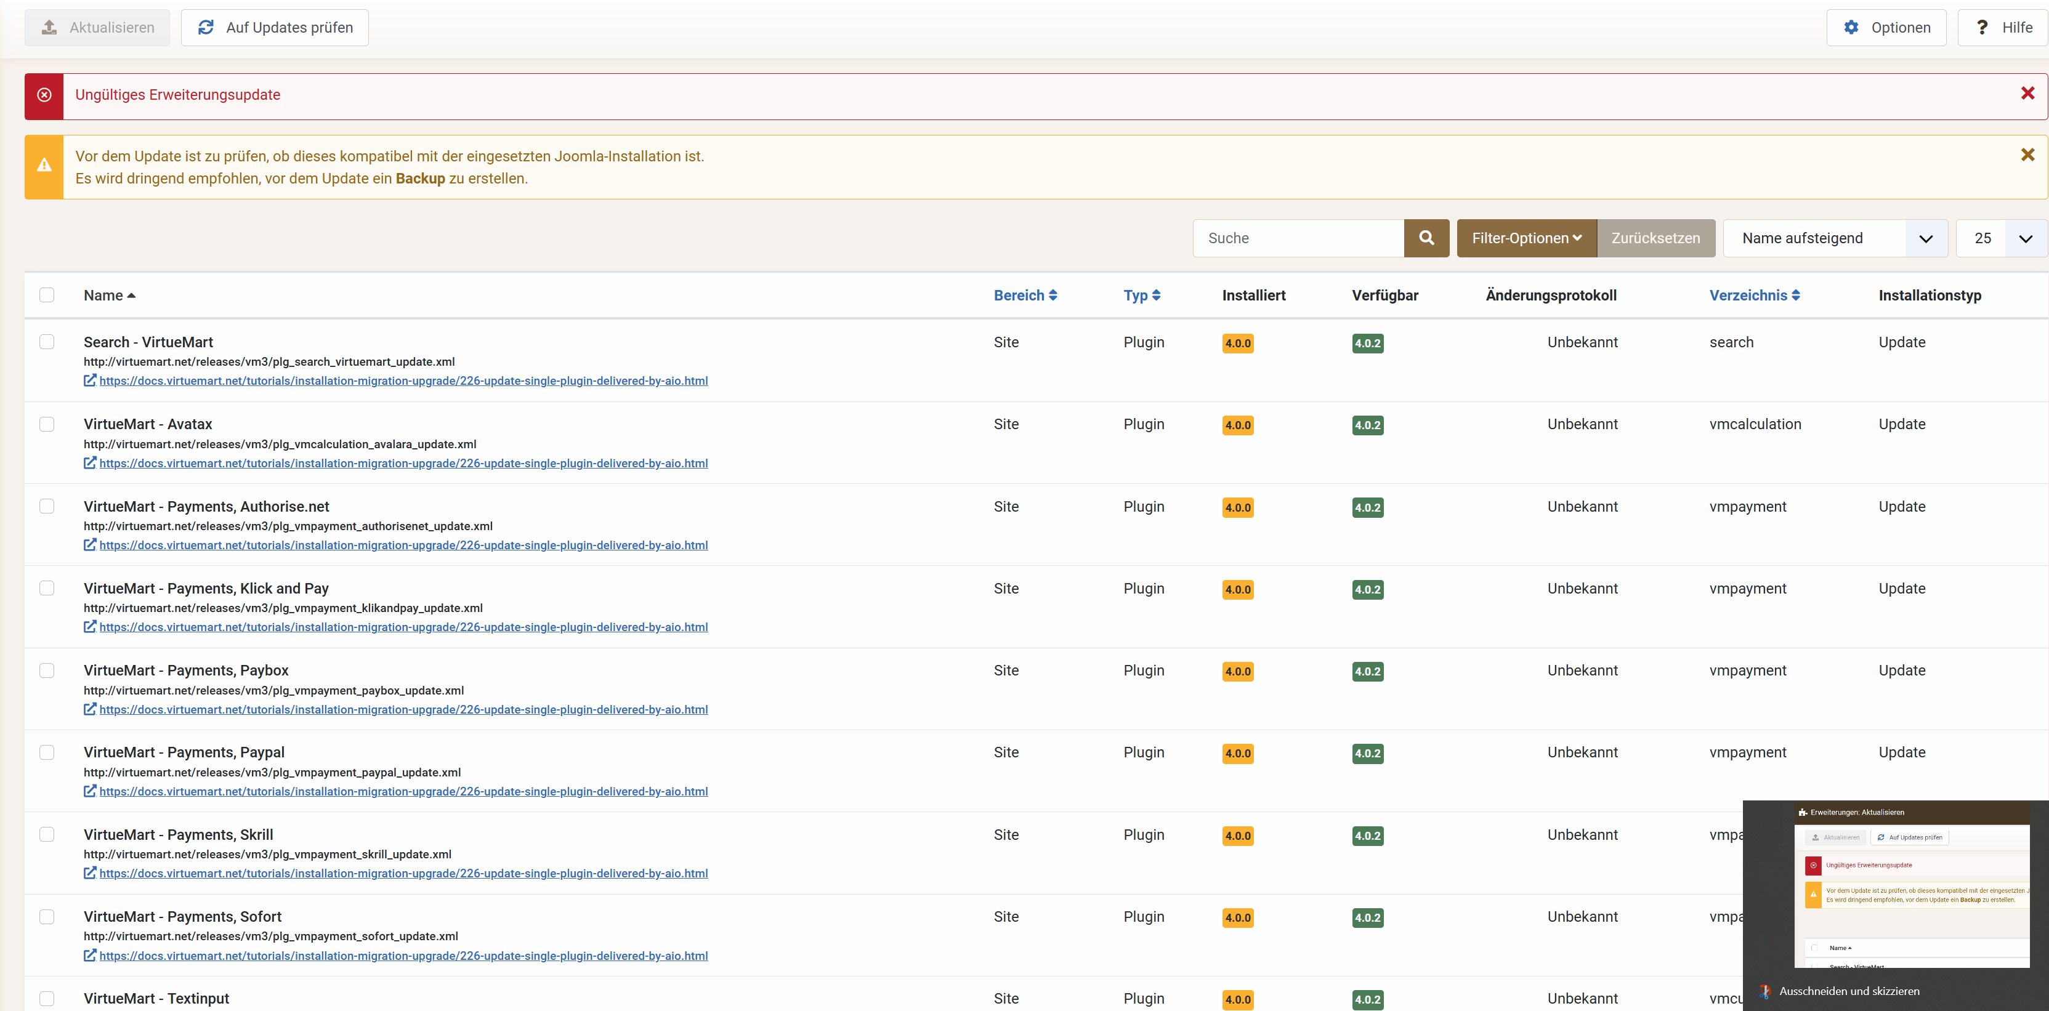Tick the Search - VirtueMart checkbox
The height and width of the screenshot is (1011, 2049).
coord(47,342)
